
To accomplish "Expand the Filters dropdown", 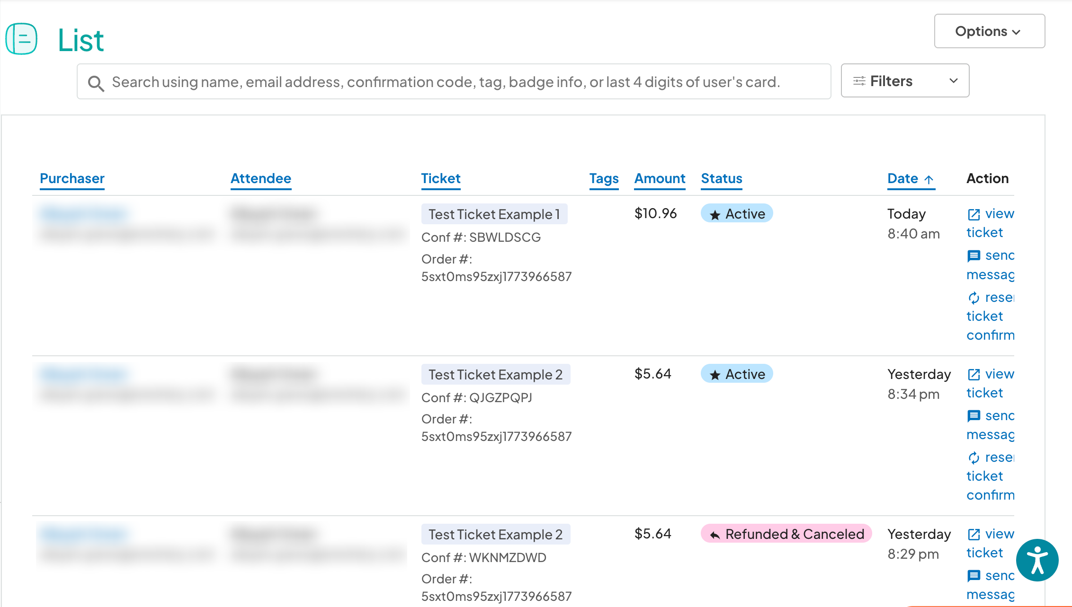I will (x=905, y=81).
